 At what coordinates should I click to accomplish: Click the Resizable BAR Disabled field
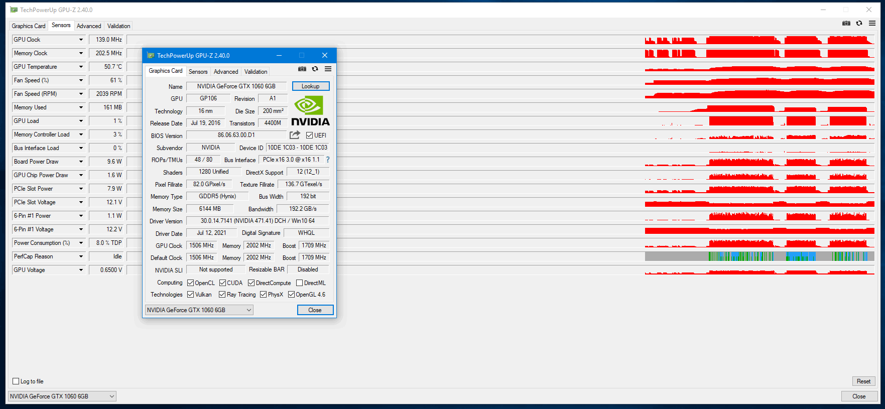coord(308,269)
